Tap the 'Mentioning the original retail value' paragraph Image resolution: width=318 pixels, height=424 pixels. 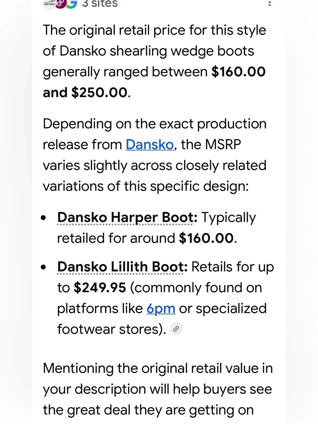click(158, 389)
